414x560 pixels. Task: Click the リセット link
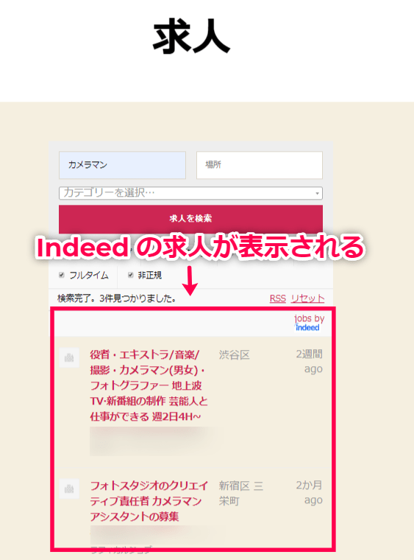pyautogui.click(x=307, y=298)
